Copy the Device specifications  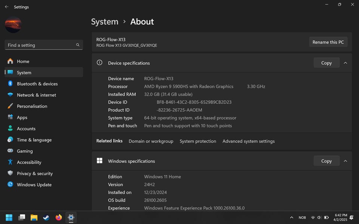[x=326, y=63]
